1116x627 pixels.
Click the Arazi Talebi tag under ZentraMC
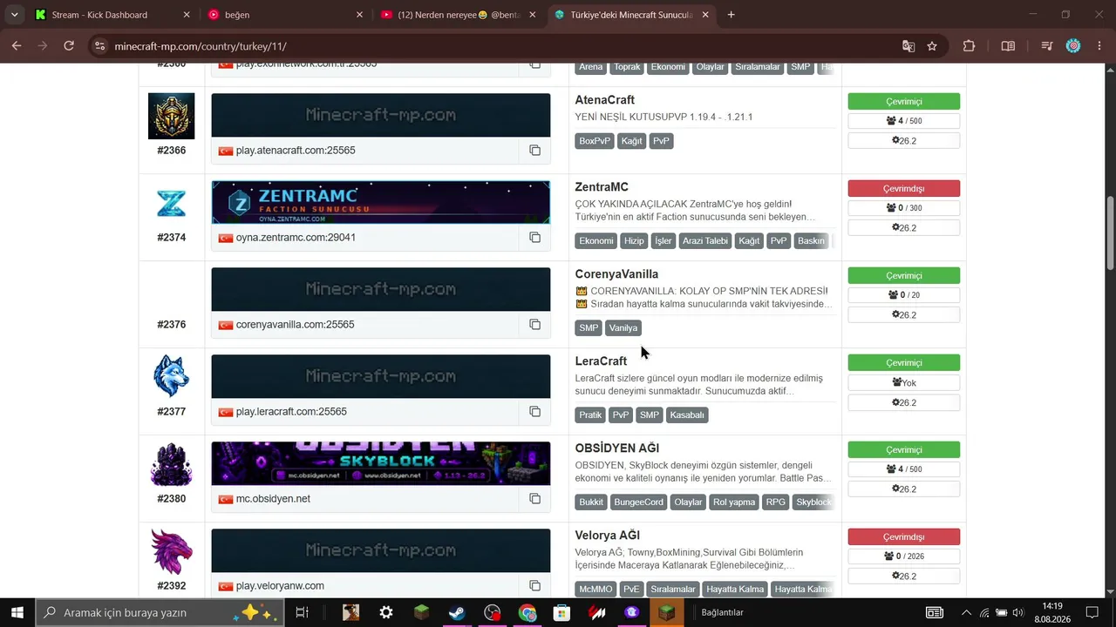[x=704, y=241]
